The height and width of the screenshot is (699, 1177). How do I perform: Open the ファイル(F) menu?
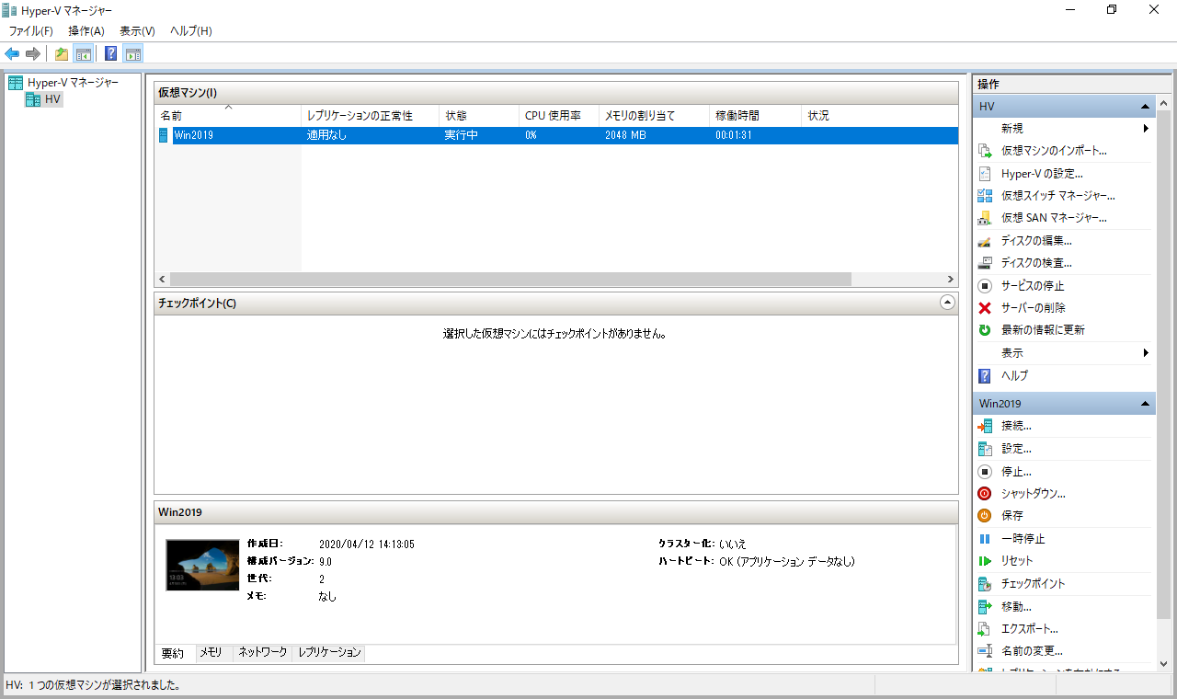31,31
